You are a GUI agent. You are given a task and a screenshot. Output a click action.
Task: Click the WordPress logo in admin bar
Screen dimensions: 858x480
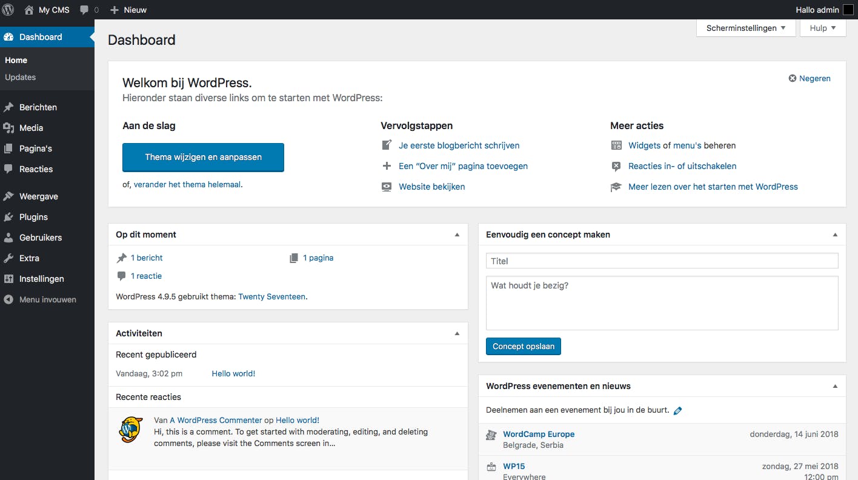point(8,10)
